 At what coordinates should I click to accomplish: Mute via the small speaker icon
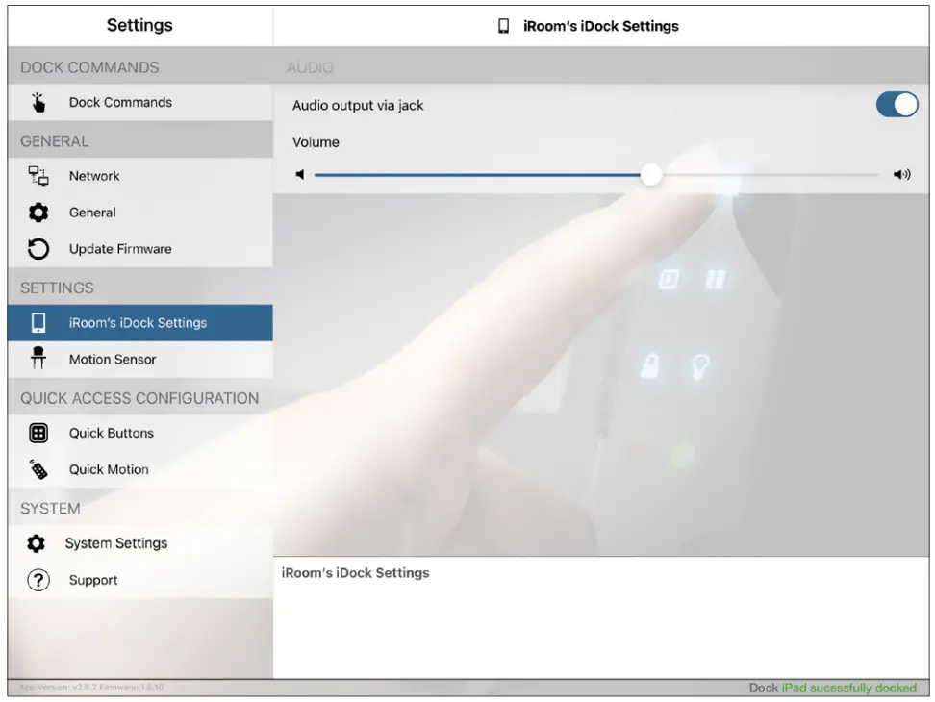[x=300, y=174]
